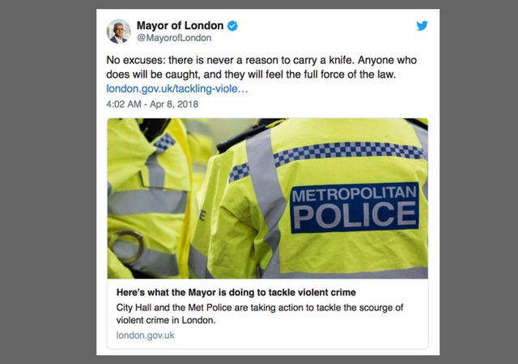Open the london.gov.uk/tackling-viole… link
518x364 pixels.
coord(177,88)
